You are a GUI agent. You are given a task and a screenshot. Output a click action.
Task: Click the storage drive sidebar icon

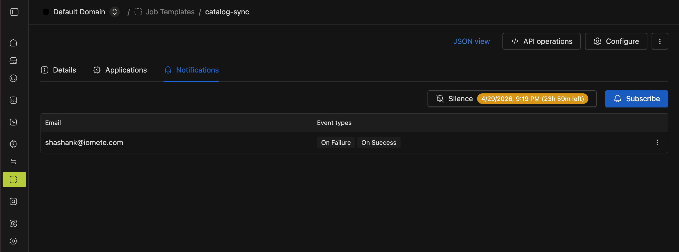(13, 61)
